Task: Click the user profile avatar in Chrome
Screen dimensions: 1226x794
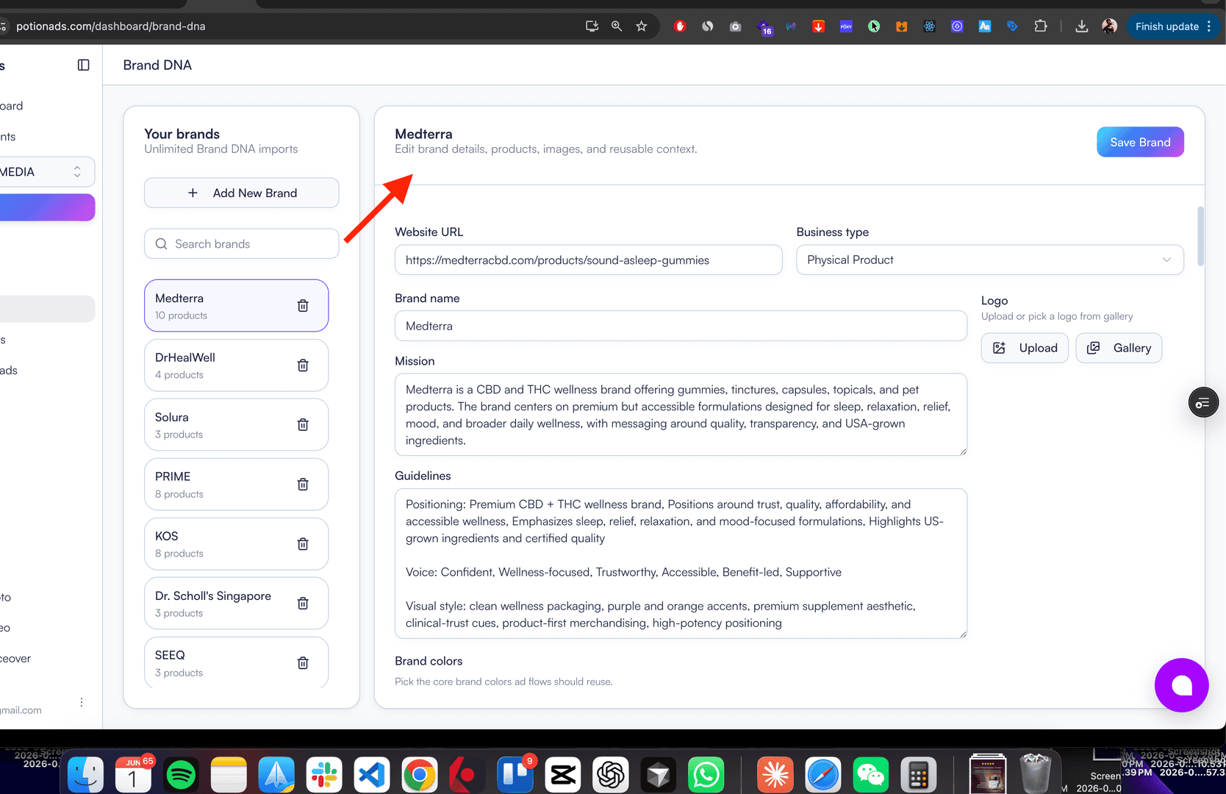Action: pyautogui.click(x=1109, y=26)
